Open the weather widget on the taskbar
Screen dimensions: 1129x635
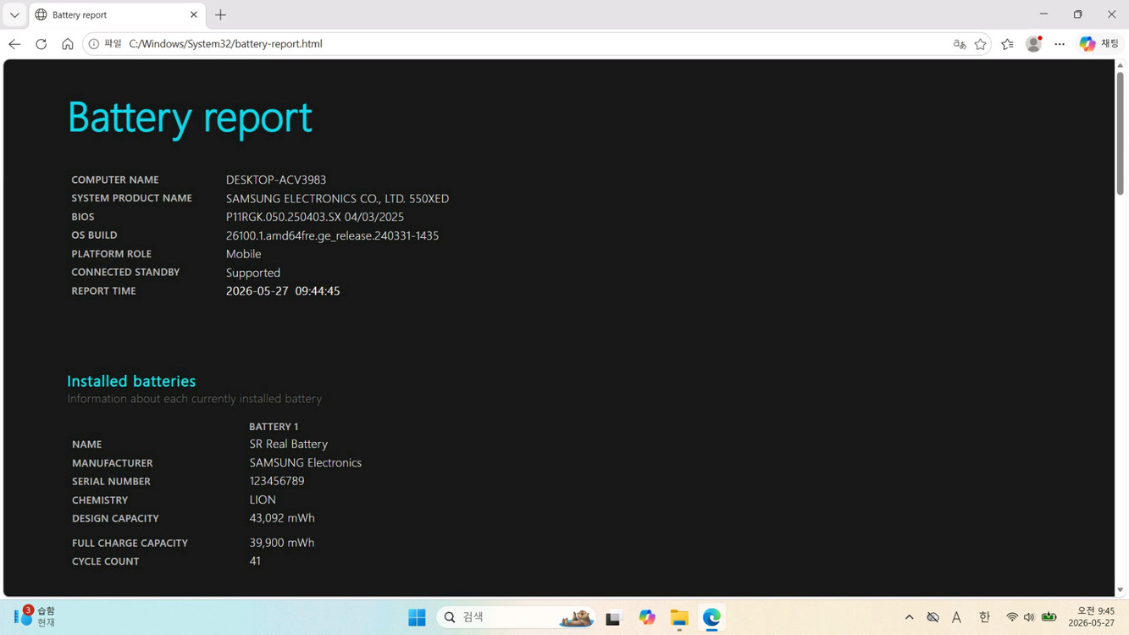point(35,616)
